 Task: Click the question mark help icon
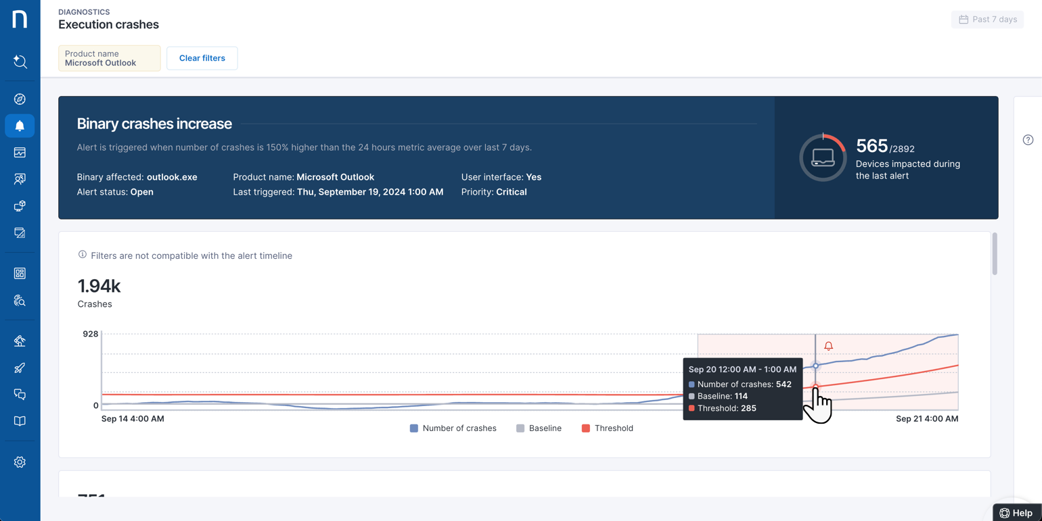[x=1028, y=140]
